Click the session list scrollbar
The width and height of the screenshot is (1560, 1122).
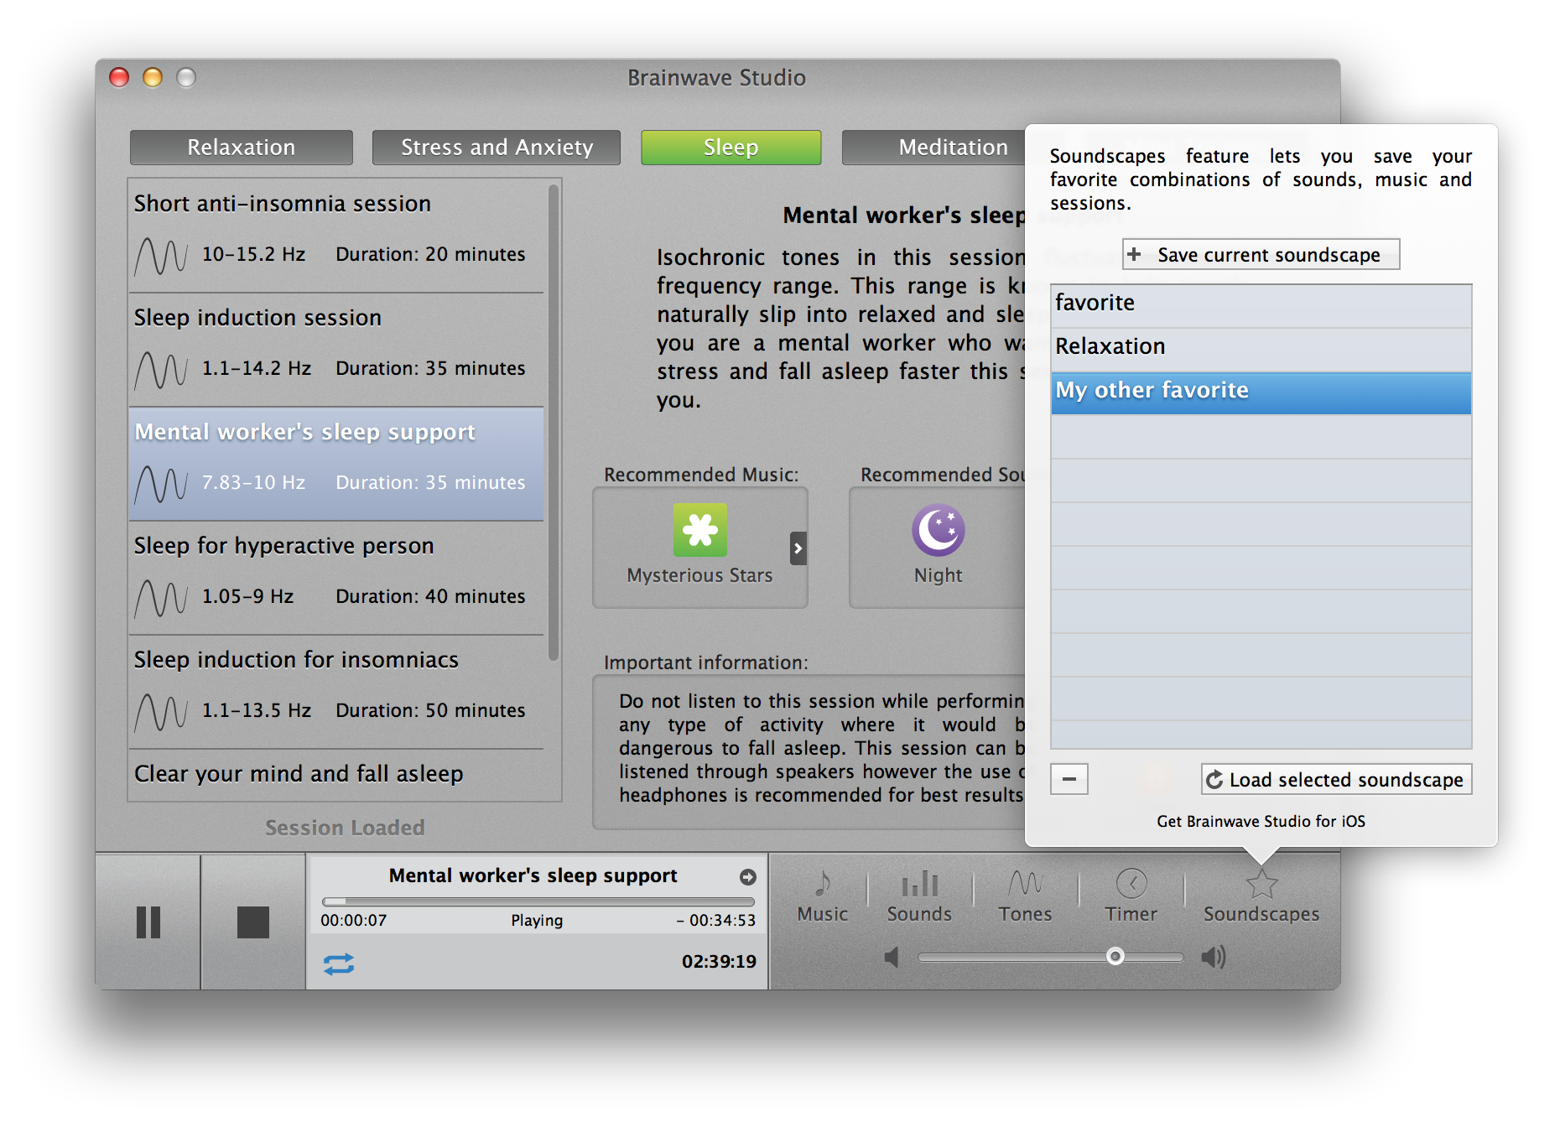click(x=553, y=422)
